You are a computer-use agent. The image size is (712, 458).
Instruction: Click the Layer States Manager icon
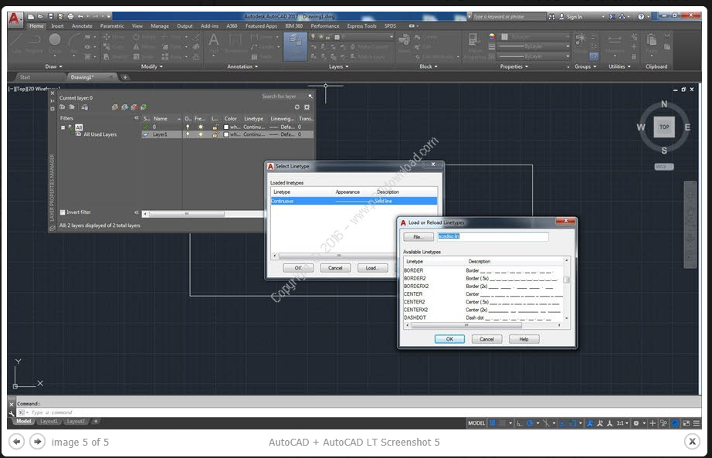pyautogui.click(x=84, y=107)
